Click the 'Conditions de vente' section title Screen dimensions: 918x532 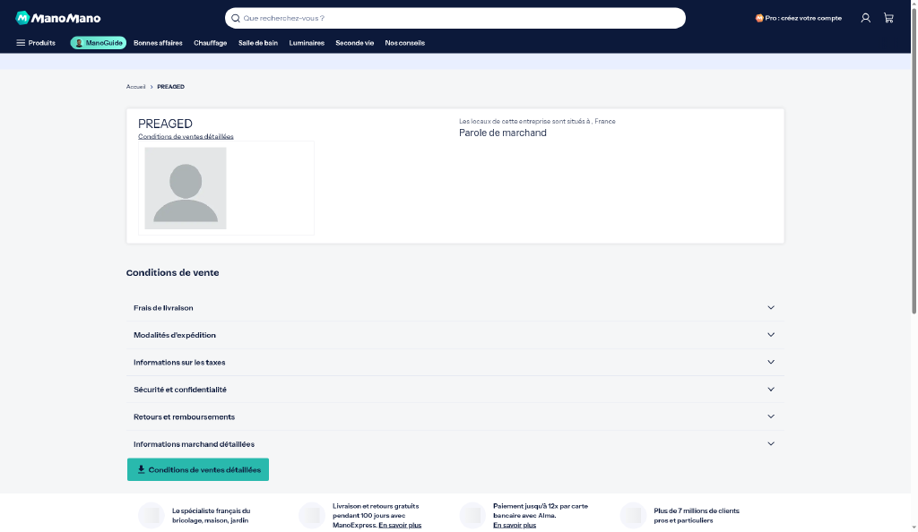click(173, 272)
